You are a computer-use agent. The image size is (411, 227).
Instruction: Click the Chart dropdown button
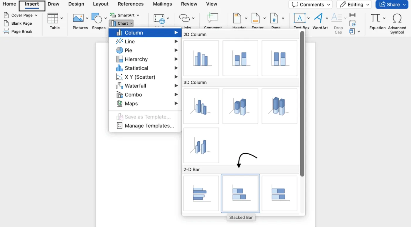tap(121, 23)
